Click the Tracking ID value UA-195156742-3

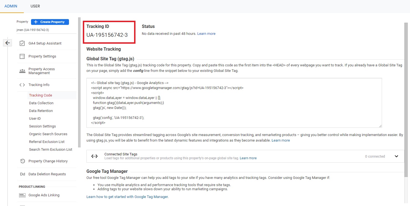[107, 35]
